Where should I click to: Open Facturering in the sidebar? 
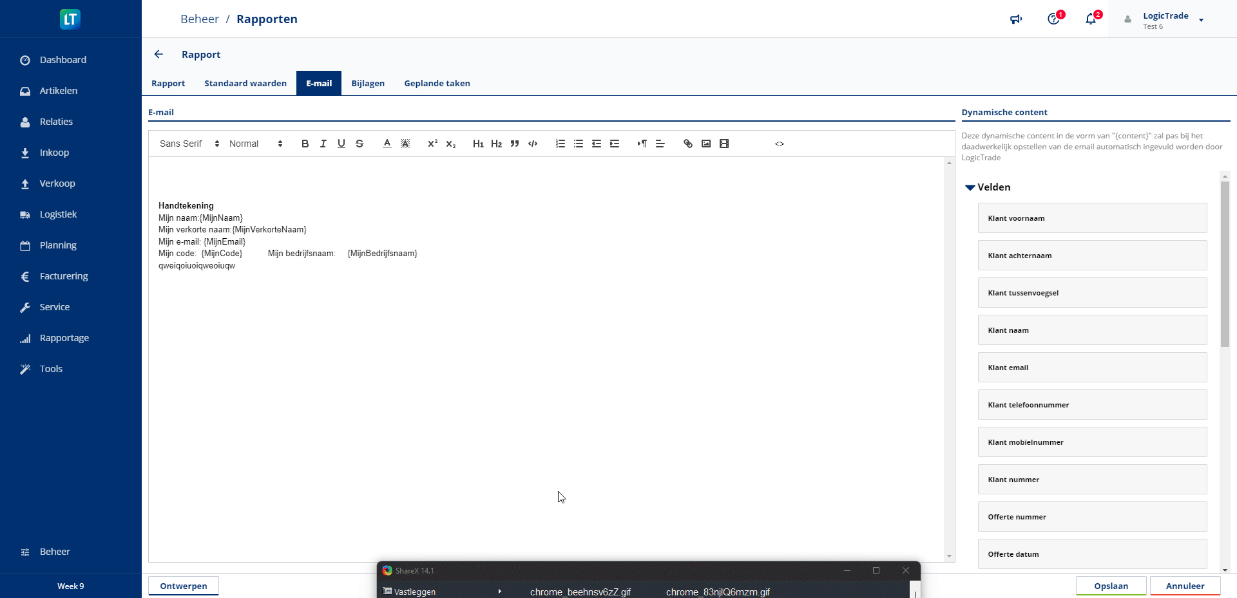coord(71,276)
